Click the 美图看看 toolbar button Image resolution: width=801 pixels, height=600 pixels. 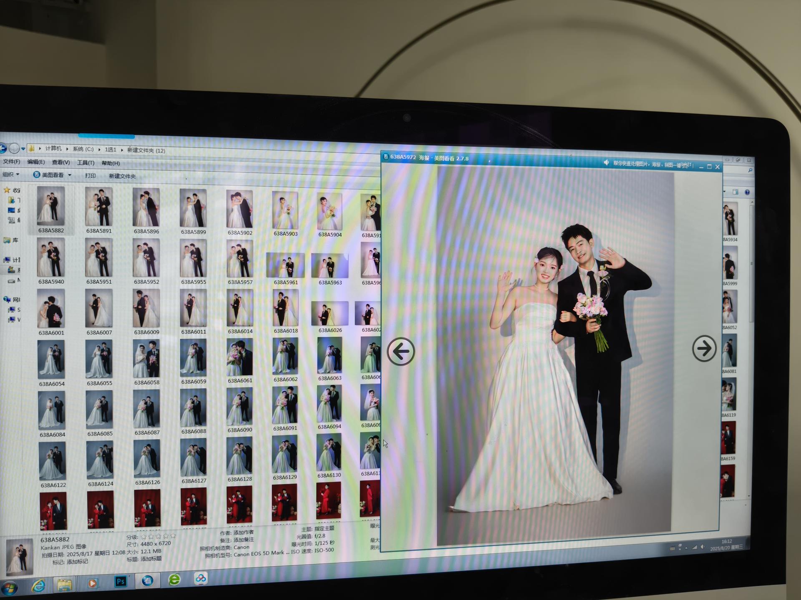click(49, 175)
